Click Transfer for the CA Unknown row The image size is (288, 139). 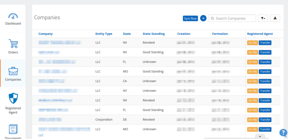265,81
